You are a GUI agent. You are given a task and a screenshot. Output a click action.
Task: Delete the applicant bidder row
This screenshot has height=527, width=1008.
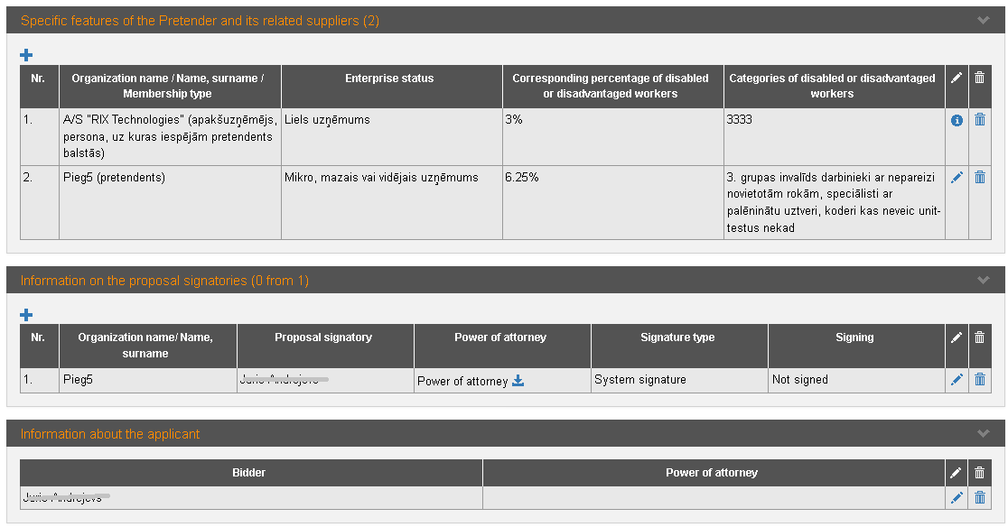(x=979, y=497)
